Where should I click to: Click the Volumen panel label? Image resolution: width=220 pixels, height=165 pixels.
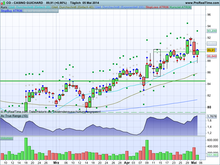coord(7,138)
